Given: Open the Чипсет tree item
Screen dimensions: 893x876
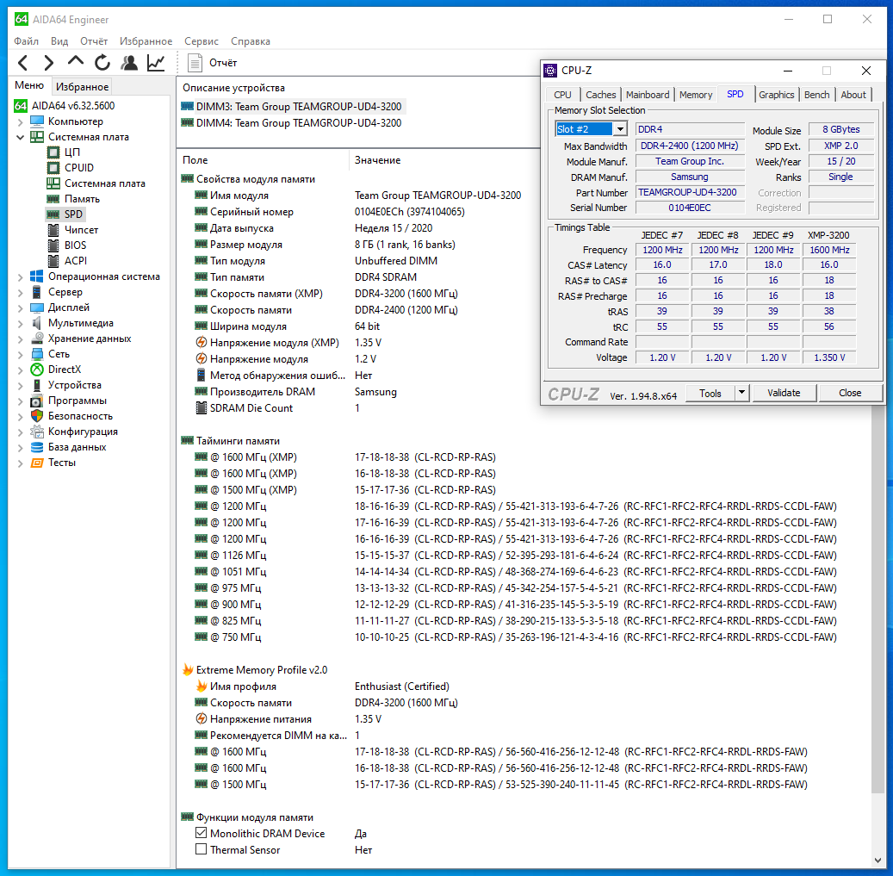Looking at the screenshot, I should [81, 229].
